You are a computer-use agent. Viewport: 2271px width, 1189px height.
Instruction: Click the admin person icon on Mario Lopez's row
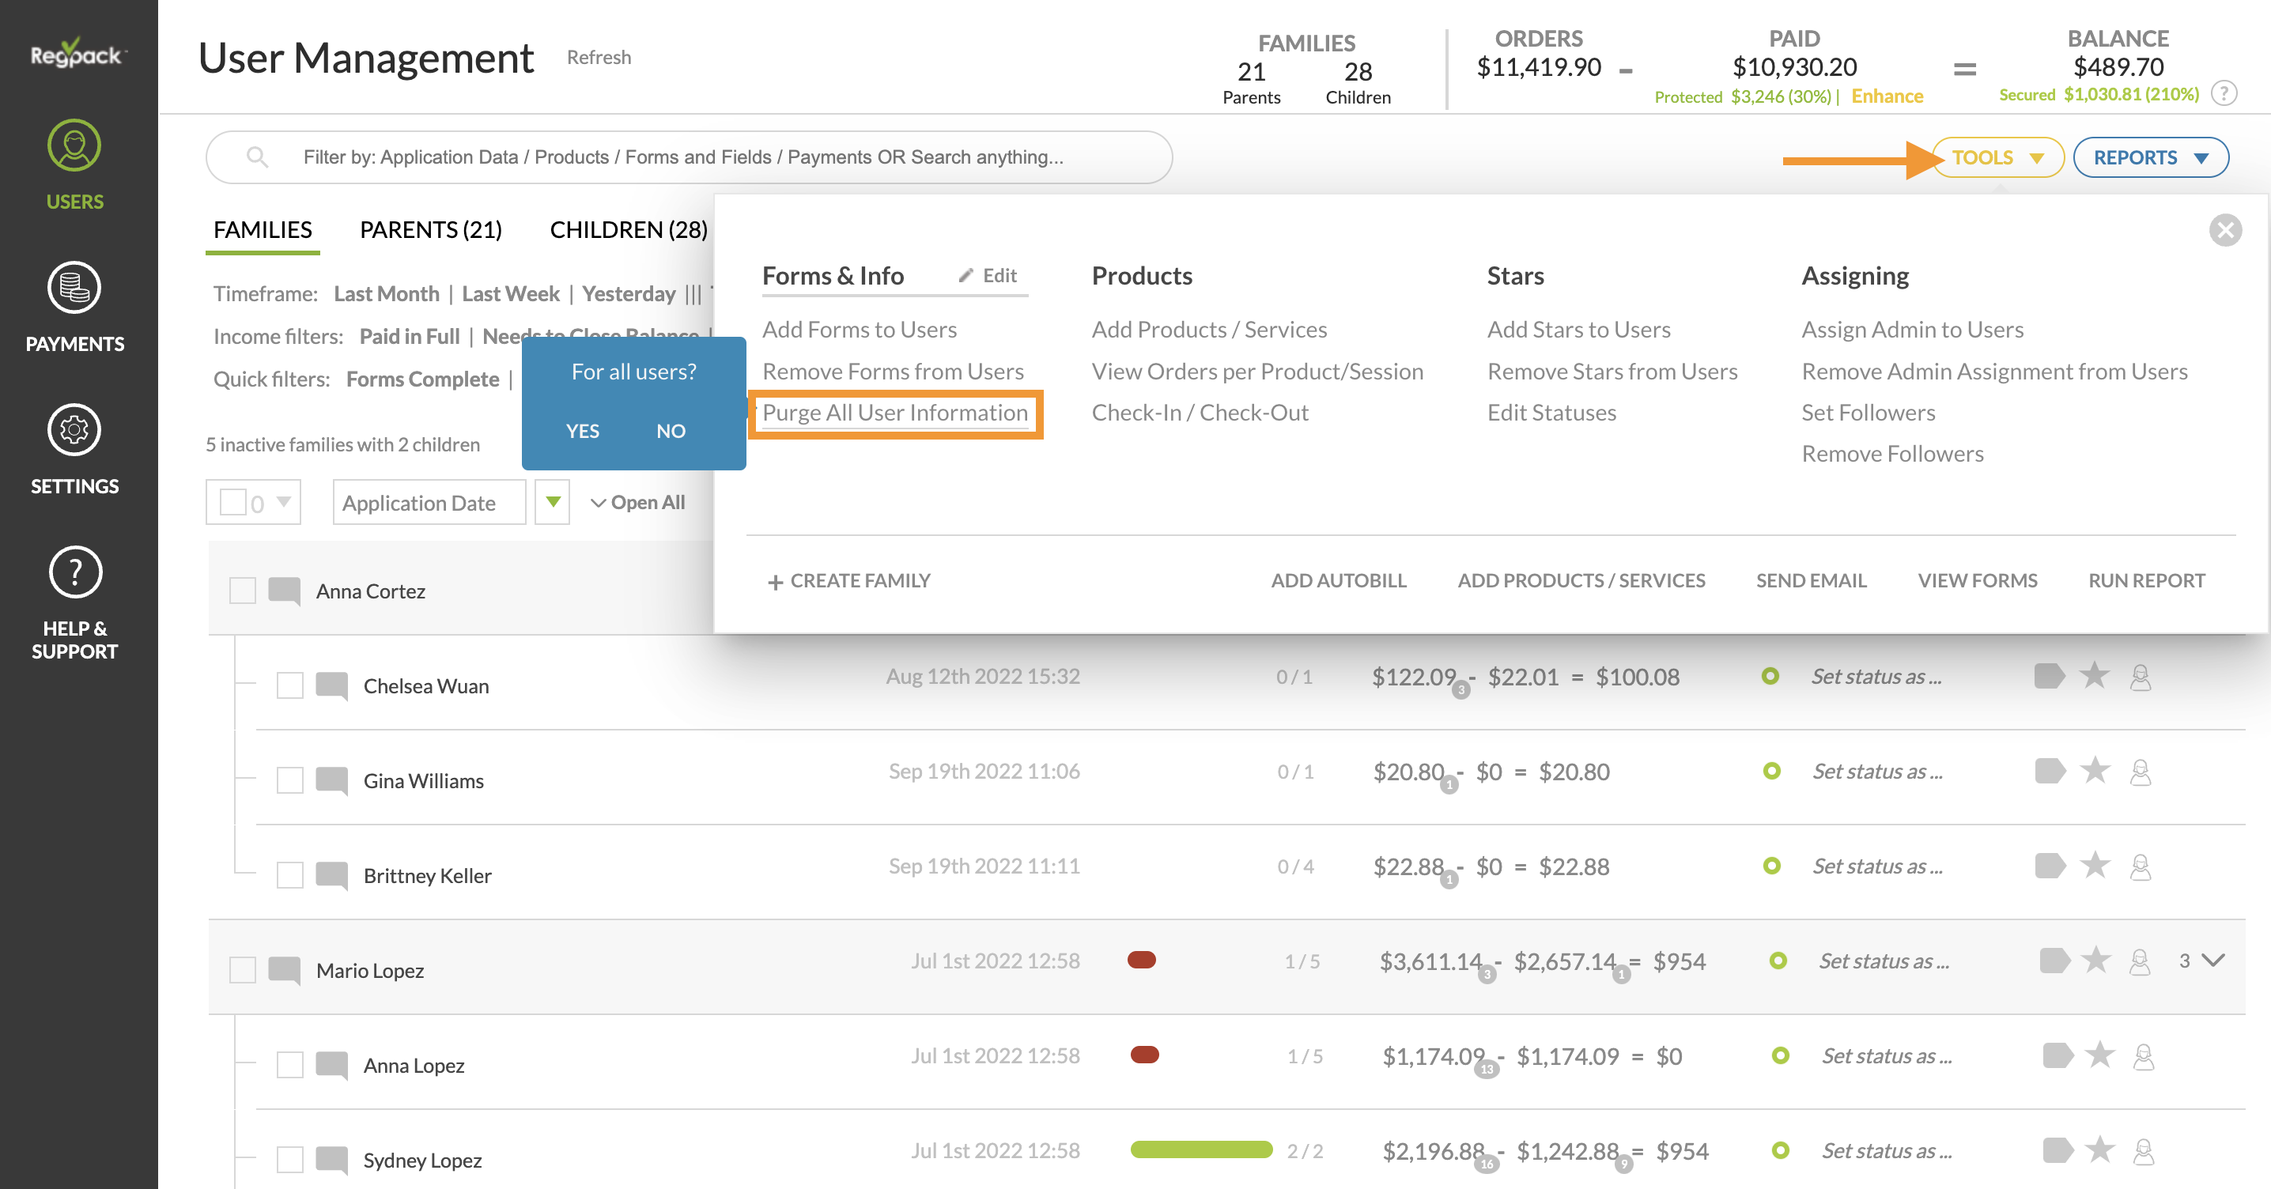point(2140,961)
